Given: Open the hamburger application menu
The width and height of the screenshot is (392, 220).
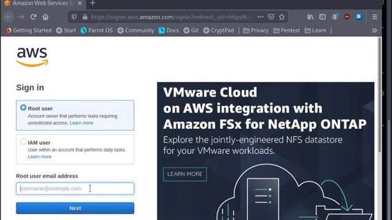Looking at the screenshot, I should [x=374, y=17].
